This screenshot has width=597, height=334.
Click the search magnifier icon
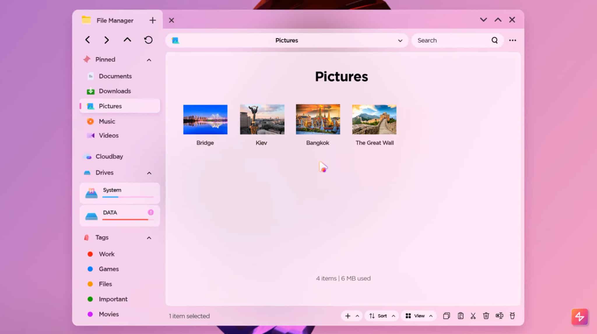point(494,40)
